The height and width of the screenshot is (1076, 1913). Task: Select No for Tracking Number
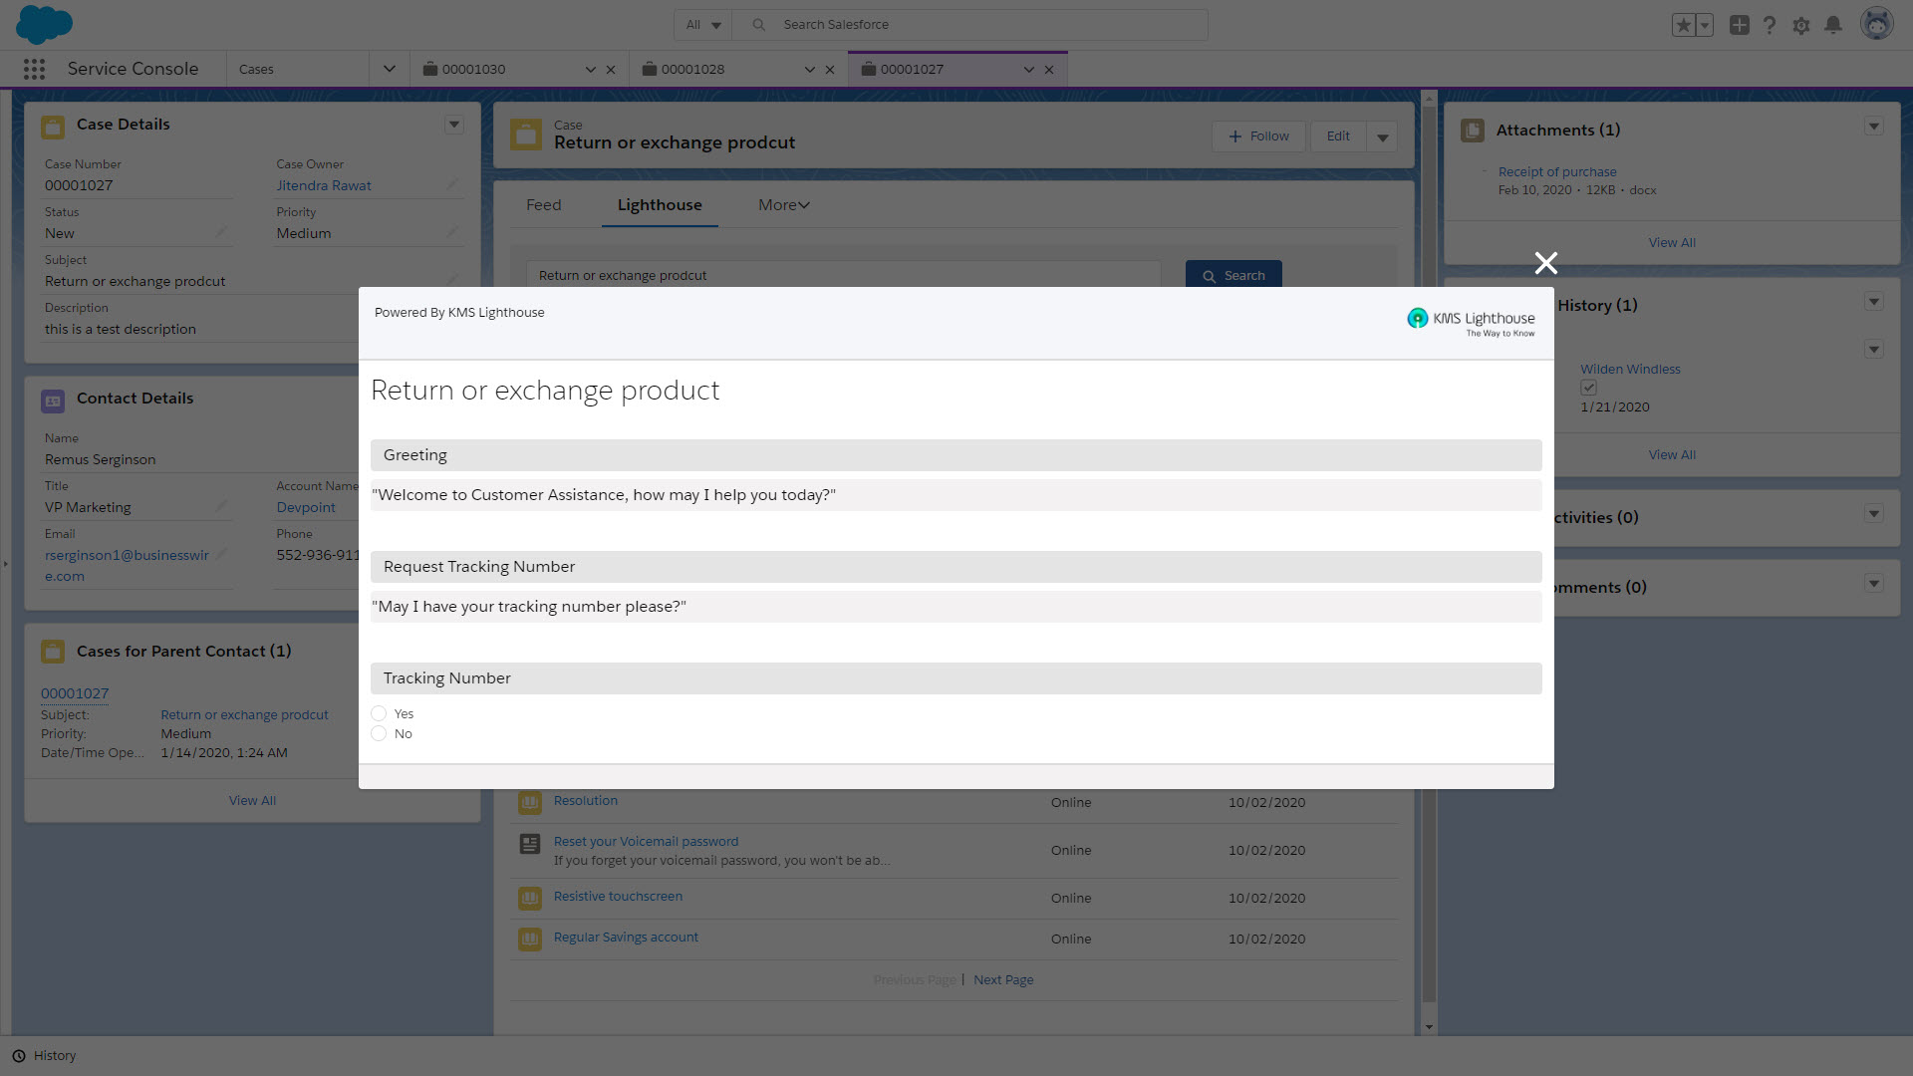(x=379, y=733)
